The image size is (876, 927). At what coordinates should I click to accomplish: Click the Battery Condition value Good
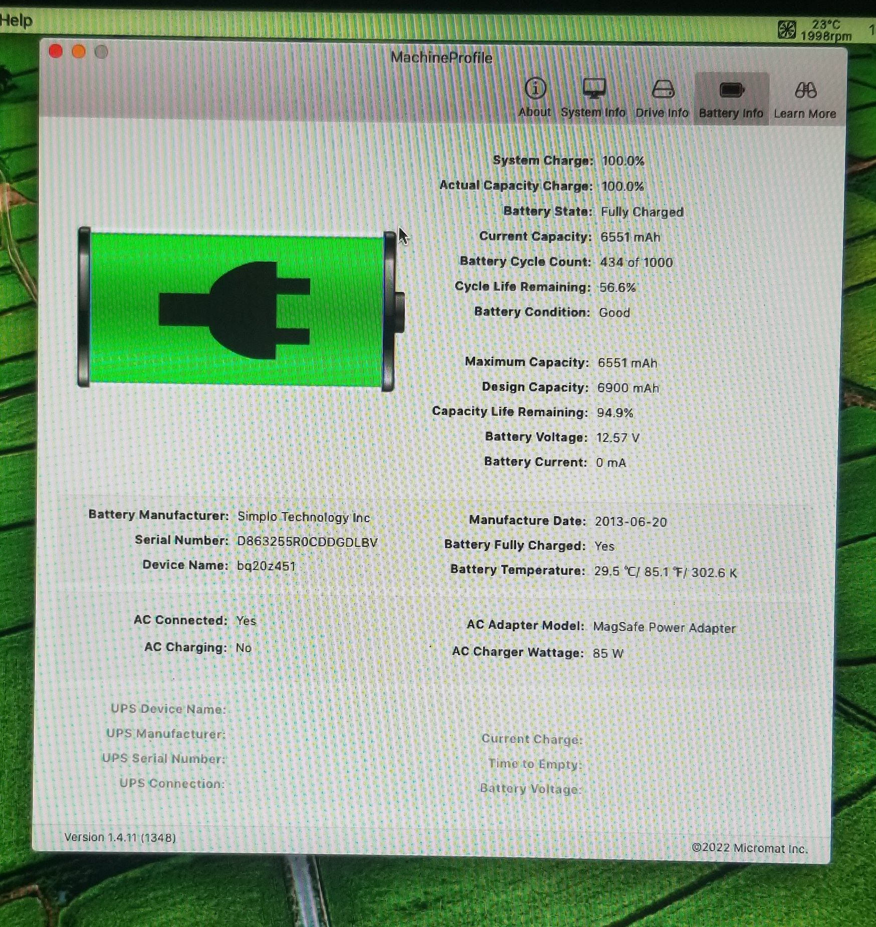tap(614, 313)
